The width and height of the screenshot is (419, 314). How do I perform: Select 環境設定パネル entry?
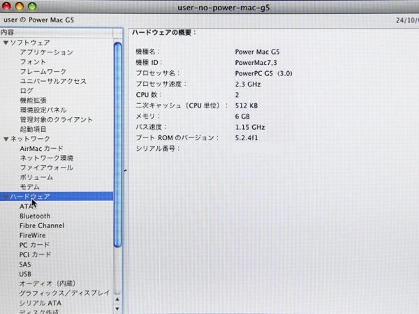tap(43, 110)
